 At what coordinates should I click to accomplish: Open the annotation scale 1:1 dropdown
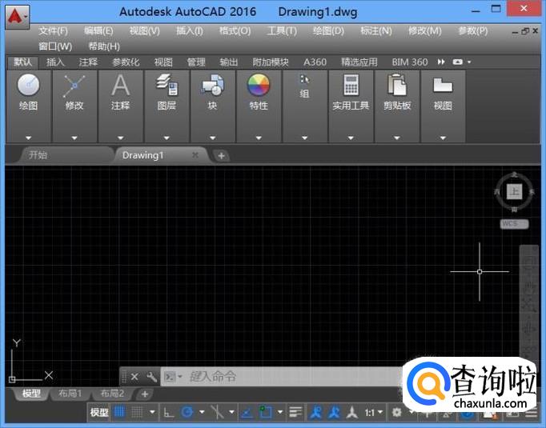coord(374,412)
